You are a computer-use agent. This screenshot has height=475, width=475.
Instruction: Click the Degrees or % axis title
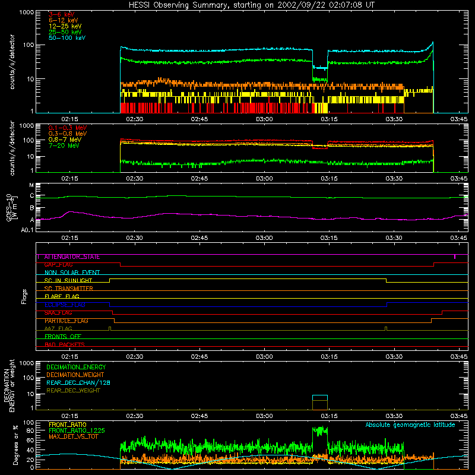pyautogui.click(x=16, y=445)
